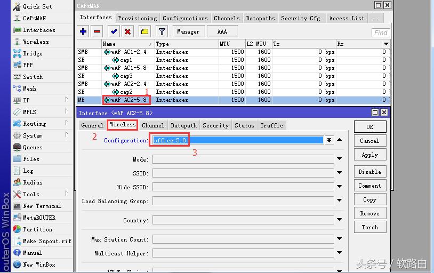Viewport: 434px width, 273px height.
Task: Click the red X Disable icon
Action: pyautogui.click(x=127, y=31)
